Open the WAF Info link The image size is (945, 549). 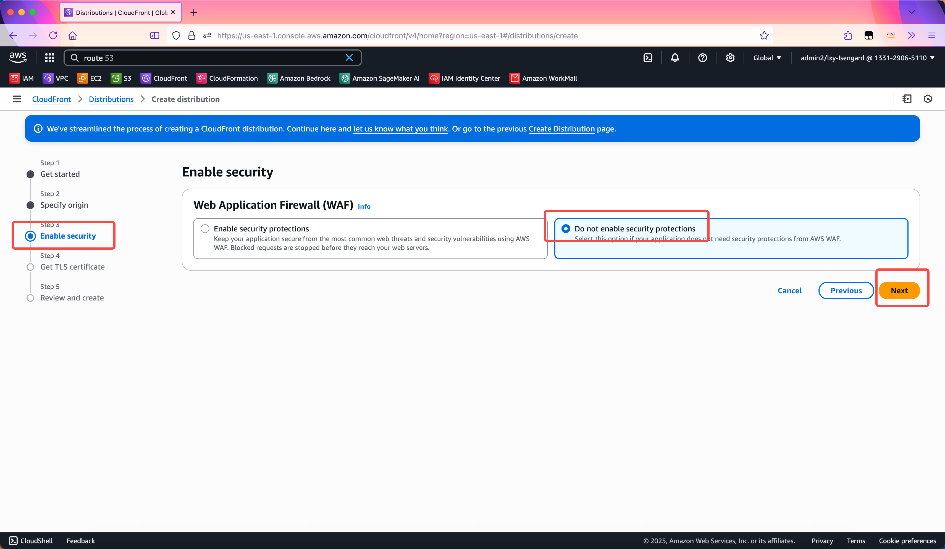tap(364, 207)
